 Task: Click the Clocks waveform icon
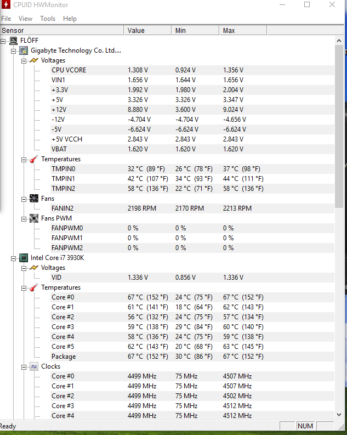(x=34, y=367)
